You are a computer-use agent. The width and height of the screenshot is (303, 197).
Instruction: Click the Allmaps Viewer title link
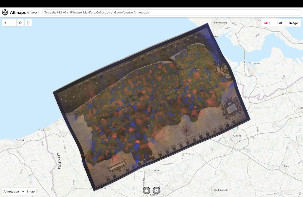tap(25, 12)
